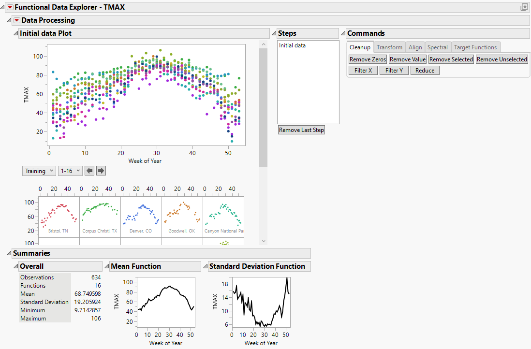531x349 pixels.
Task: Click the Reduce button
Action: tap(425, 70)
